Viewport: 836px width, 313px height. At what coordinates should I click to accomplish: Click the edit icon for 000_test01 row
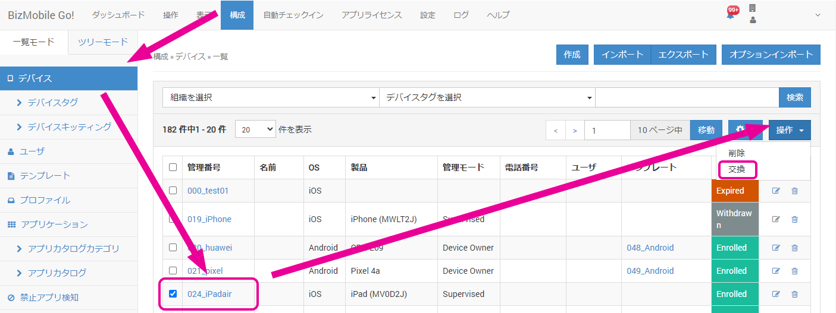tap(776, 191)
